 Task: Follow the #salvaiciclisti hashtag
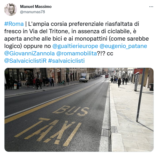[x=66, y=61]
